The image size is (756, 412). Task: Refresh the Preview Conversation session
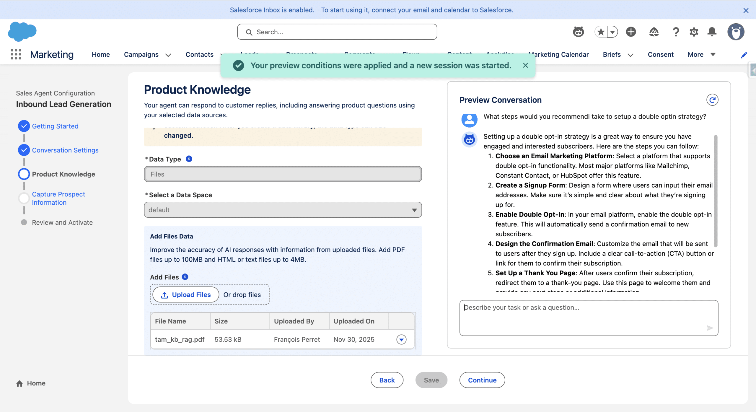[712, 100]
